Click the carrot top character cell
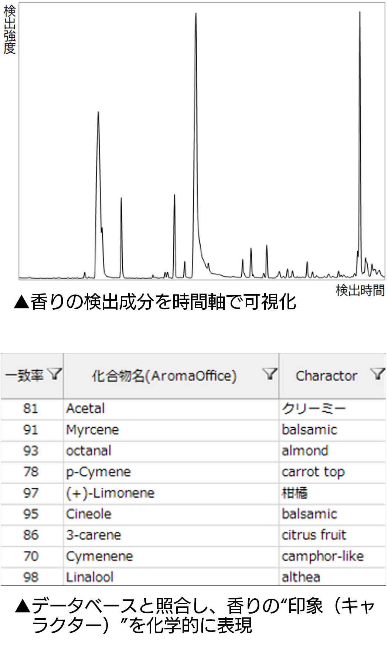 coord(313,472)
